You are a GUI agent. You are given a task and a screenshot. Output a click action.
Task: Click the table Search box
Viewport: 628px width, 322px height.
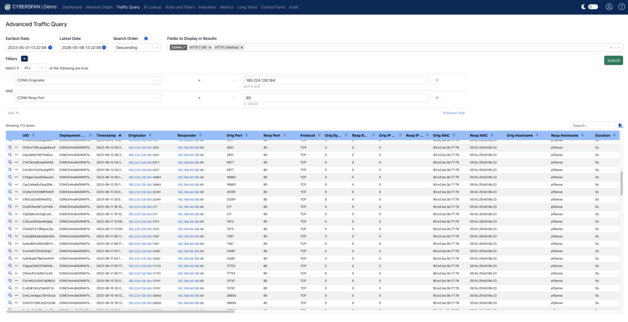tap(593, 126)
